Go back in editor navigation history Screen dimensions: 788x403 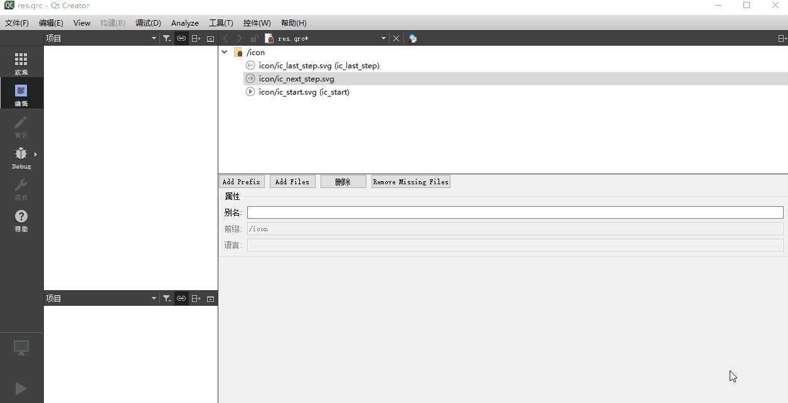[x=226, y=38]
